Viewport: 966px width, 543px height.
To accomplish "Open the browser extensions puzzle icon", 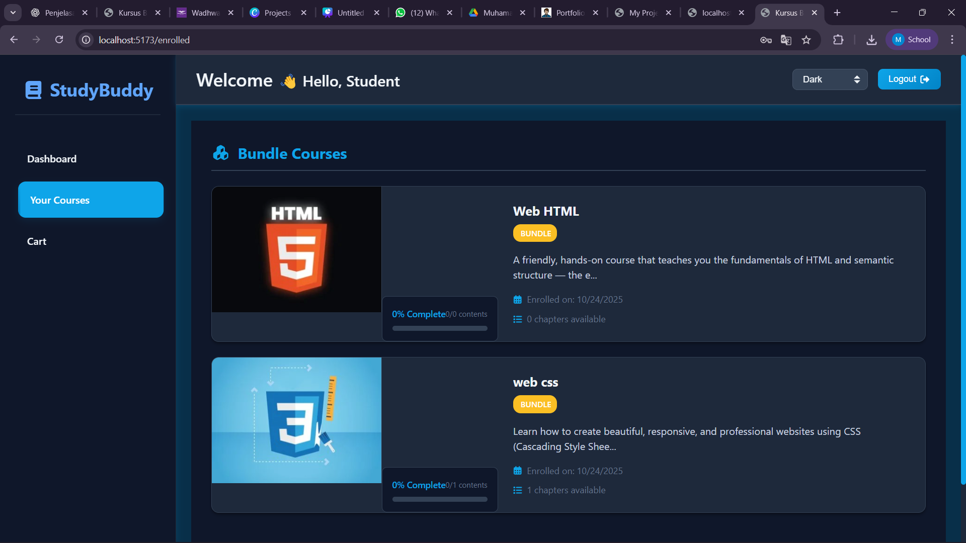I will tap(838, 40).
